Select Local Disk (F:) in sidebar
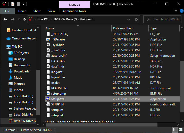 21,115
